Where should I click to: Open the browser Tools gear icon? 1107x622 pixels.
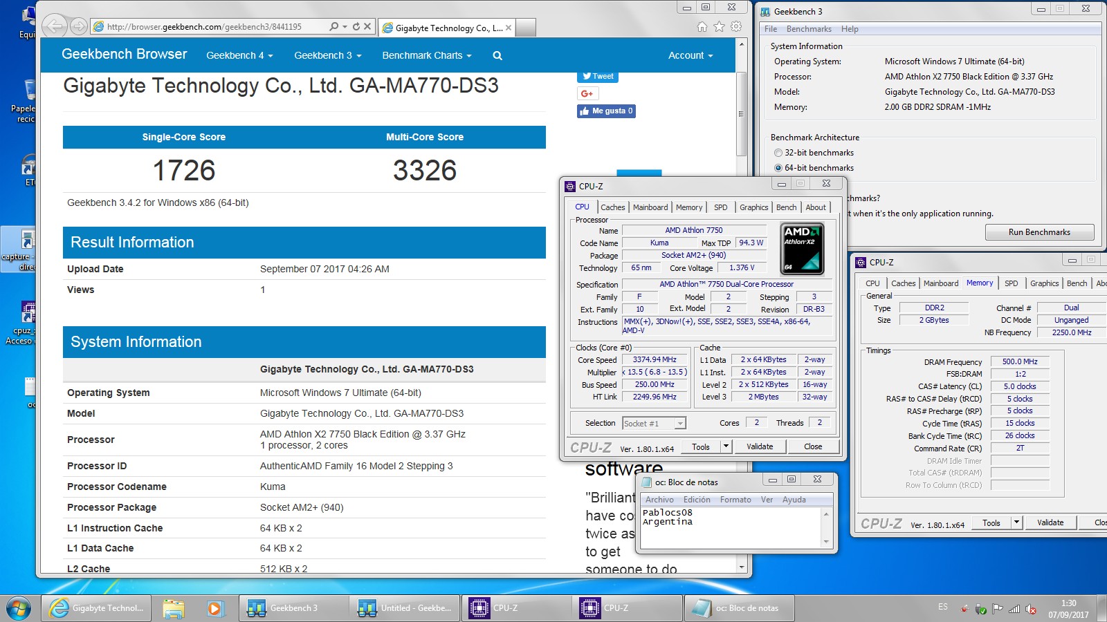coord(736,27)
